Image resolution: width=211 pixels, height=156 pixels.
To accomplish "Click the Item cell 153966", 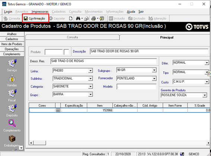I will (x=100, y=110).
